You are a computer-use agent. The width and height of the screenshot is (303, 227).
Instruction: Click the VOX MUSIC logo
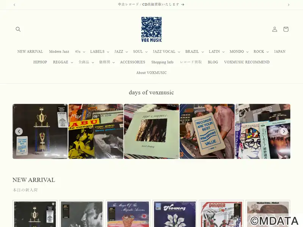tap(151, 30)
